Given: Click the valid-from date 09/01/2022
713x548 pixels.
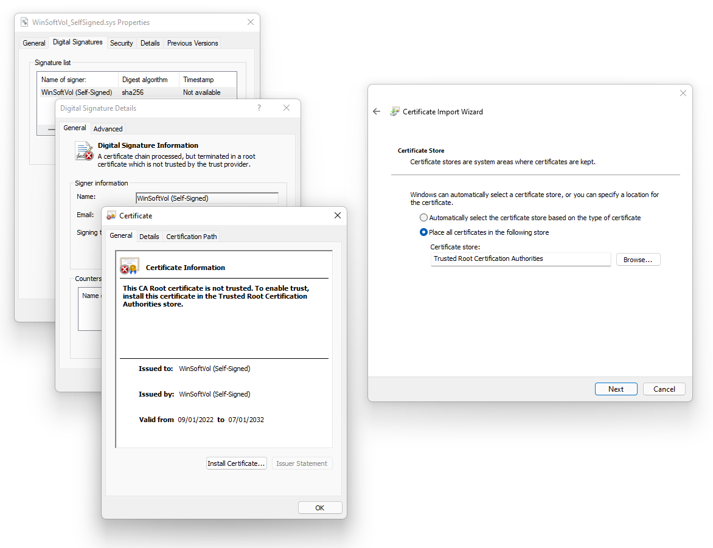Looking at the screenshot, I should click(x=195, y=419).
